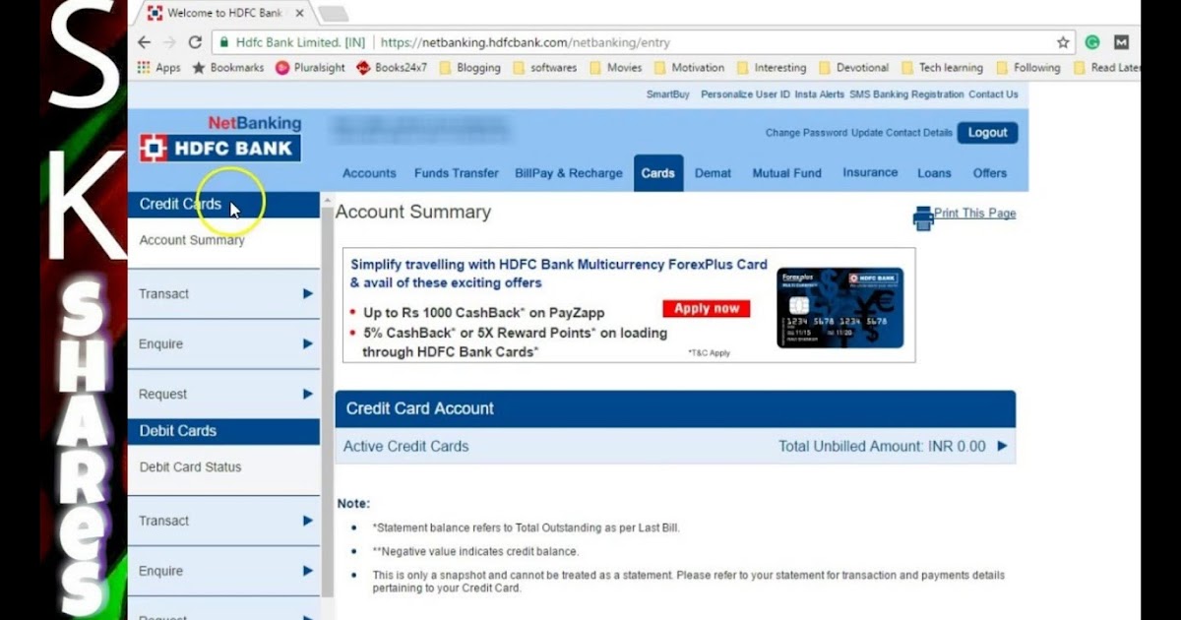Open the Bookmarks star shortcut
Screen dimensions: 1181x620
pyautogui.click(x=227, y=68)
